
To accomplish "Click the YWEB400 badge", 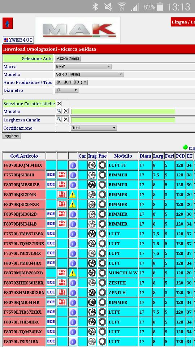I will pos(18,40).
